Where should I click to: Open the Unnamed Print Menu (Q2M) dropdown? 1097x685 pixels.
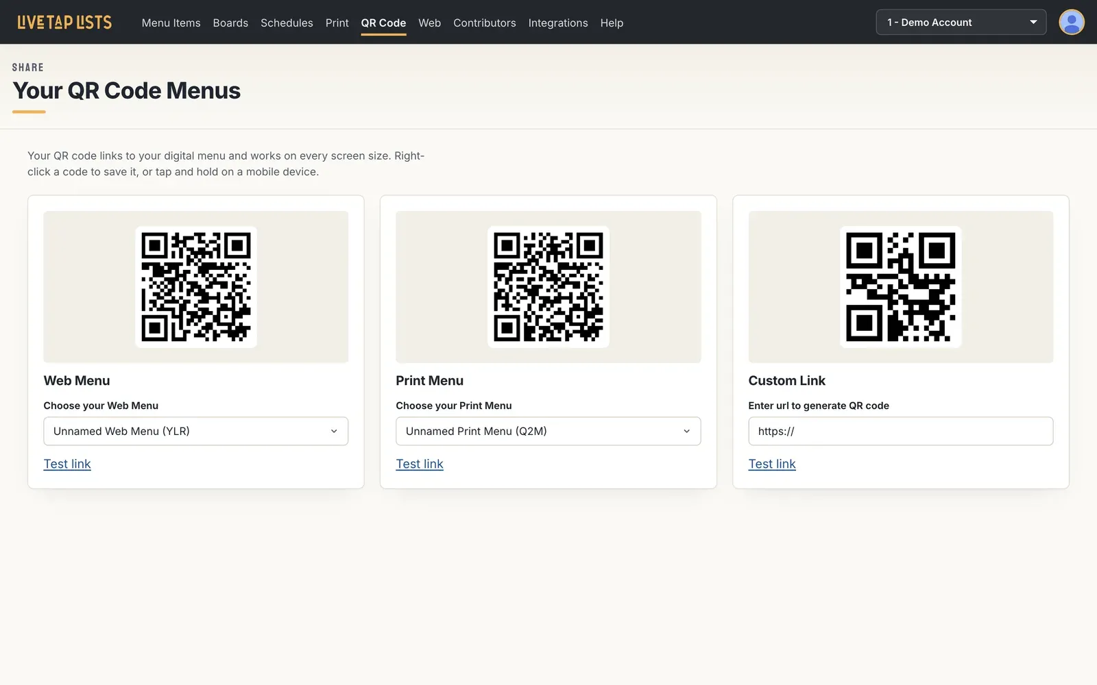click(548, 431)
